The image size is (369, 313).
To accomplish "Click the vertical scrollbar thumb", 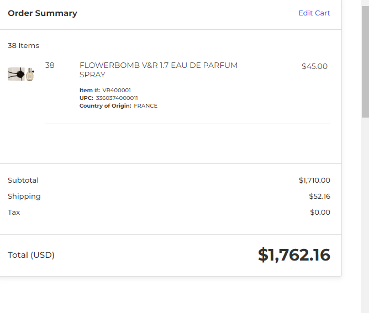I will (365, 62).
